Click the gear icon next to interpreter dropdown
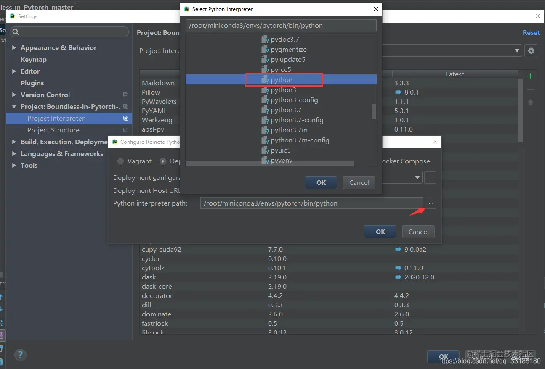 coord(531,51)
